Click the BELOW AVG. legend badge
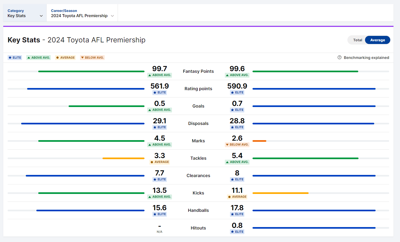This screenshot has width=400, height=242. pos(92,58)
